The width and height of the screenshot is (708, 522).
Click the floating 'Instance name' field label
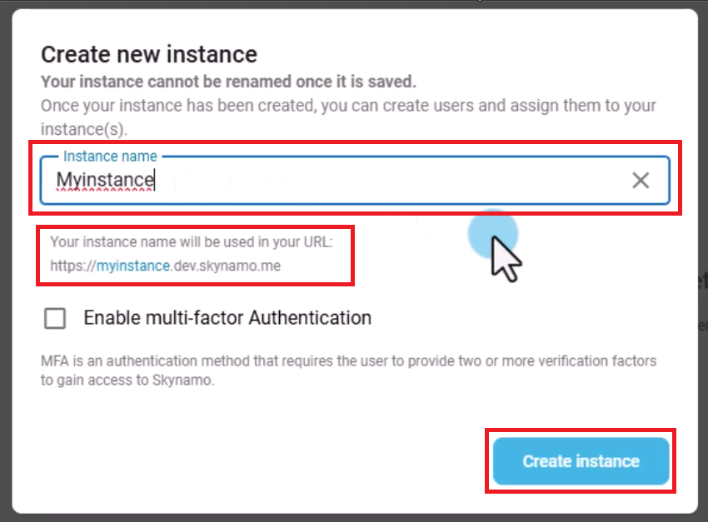point(110,156)
